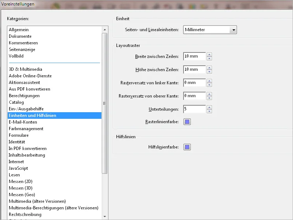293x220 pixels.
Task: Click the Rasterversatz von linker Kante field
Action: (x=194, y=83)
